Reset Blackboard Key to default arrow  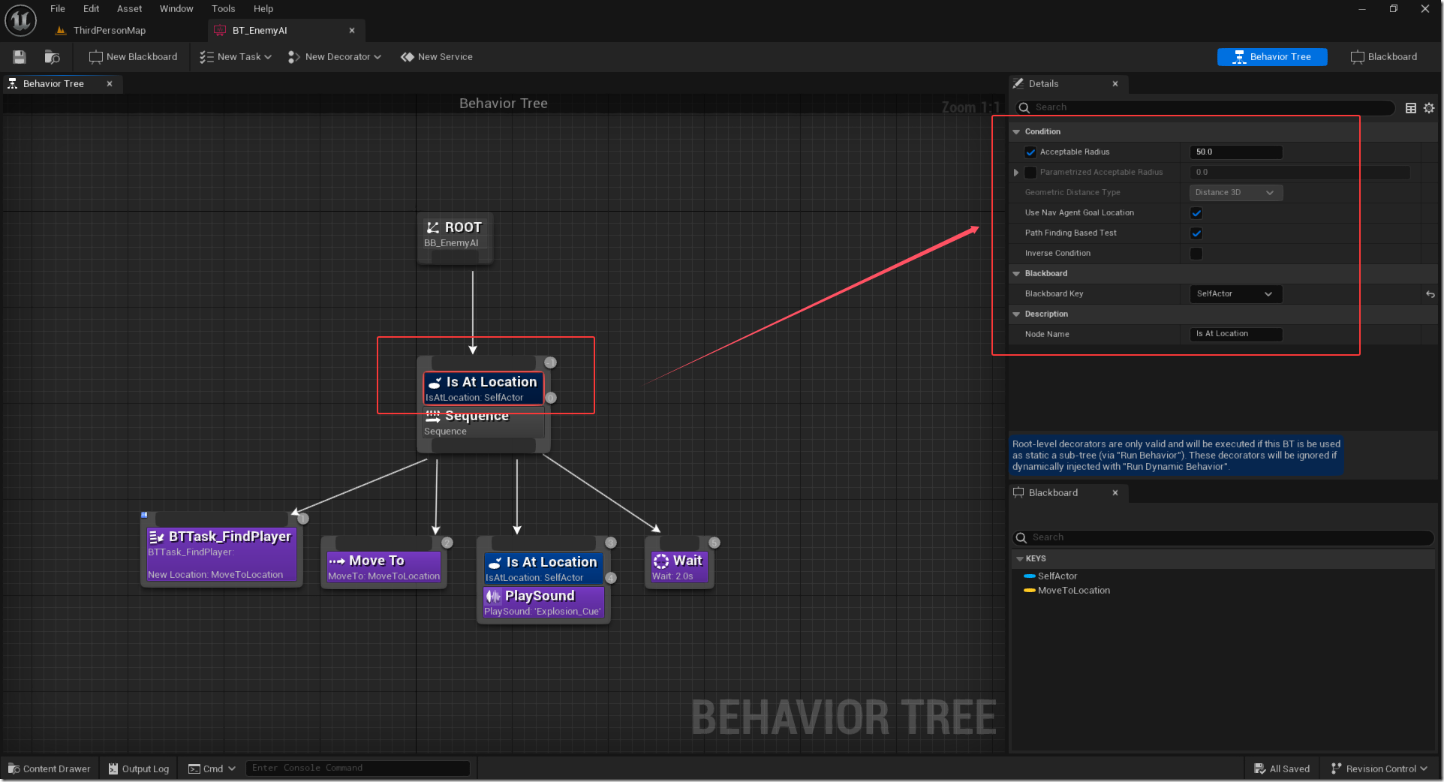pos(1430,294)
